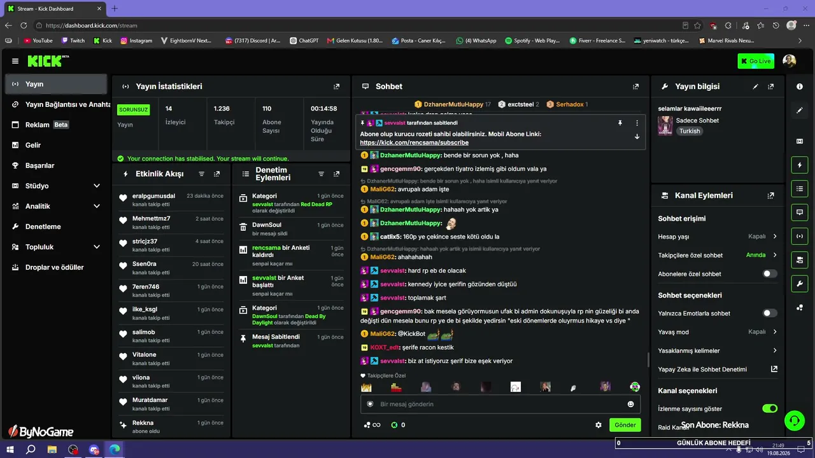Open Droplar ve ödüller in the sidebar
Image resolution: width=815 pixels, height=458 pixels.
coord(56,267)
